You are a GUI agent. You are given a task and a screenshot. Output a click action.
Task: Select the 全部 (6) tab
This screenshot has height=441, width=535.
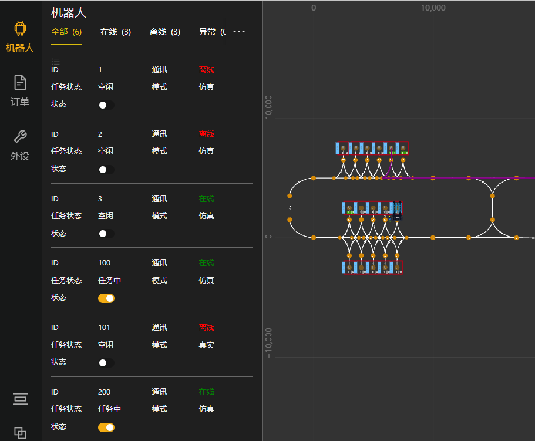pyautogui.click(x=66, y=32)
